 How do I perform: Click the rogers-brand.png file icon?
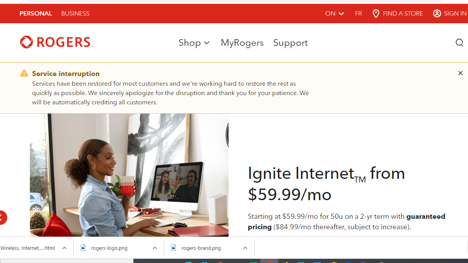tap(173, 247)
